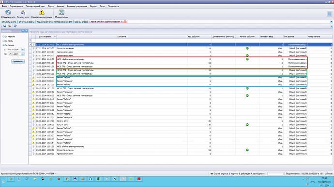Click the taskbar clock 15:52
The image size is (334, 187).
click(324, 178)
